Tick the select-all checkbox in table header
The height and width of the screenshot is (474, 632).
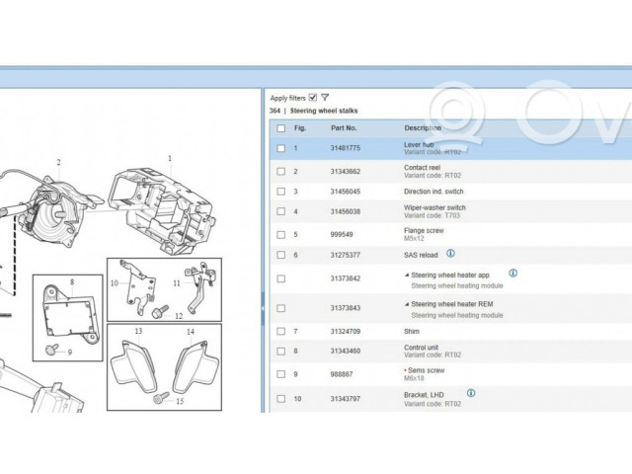(281, 128)
